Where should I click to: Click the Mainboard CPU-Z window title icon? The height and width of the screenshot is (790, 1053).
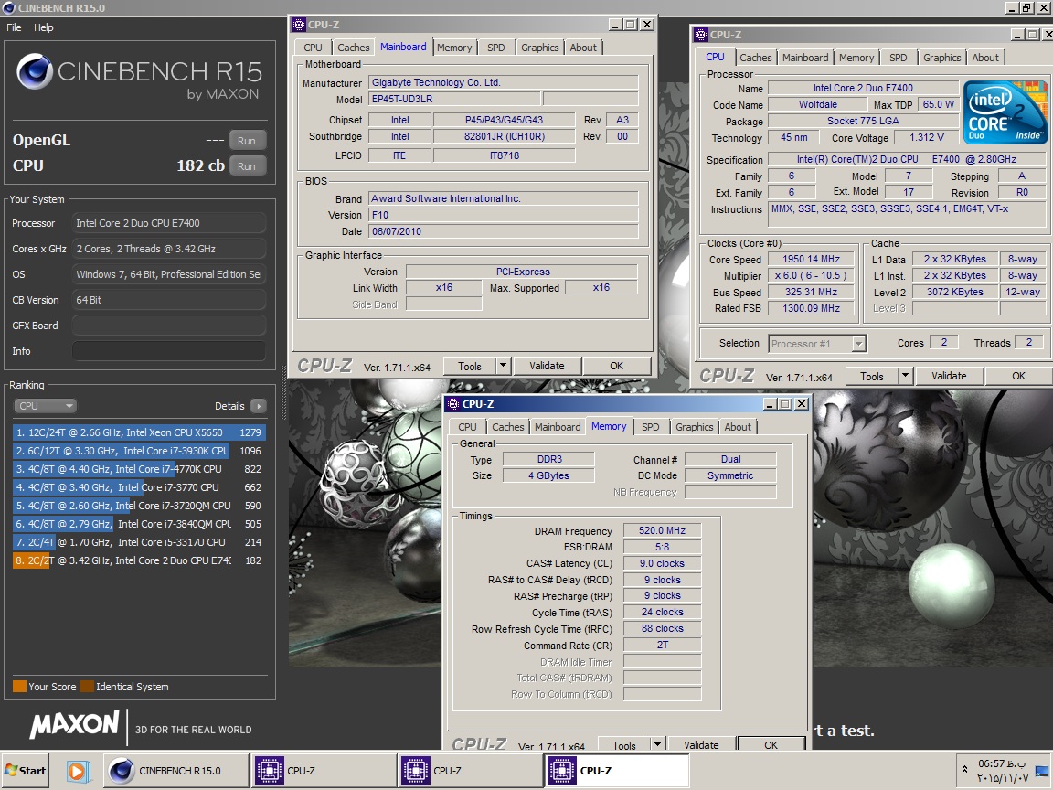pos(299,25)
